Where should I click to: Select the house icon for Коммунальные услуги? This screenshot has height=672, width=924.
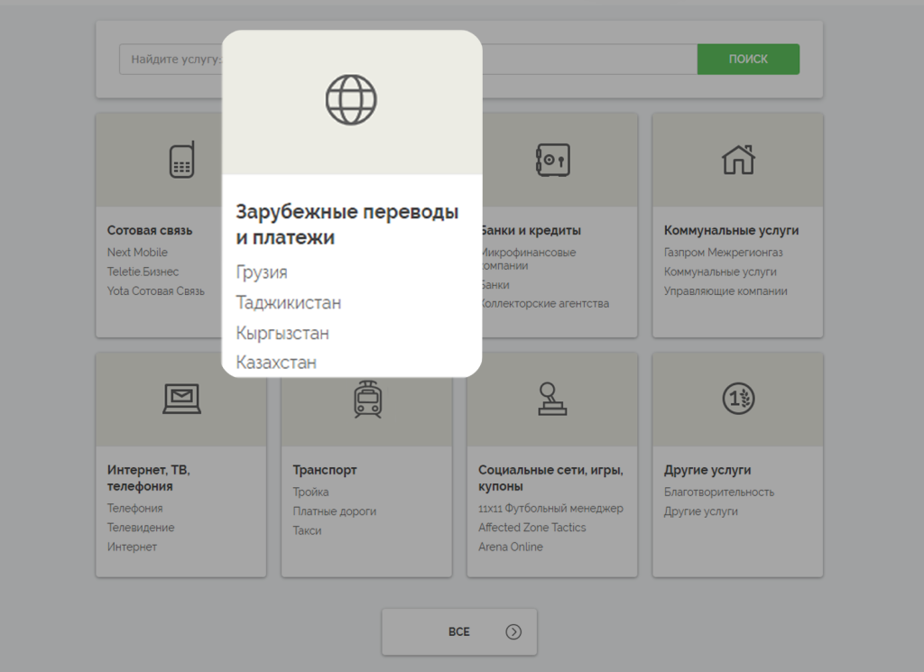point(738,160)
